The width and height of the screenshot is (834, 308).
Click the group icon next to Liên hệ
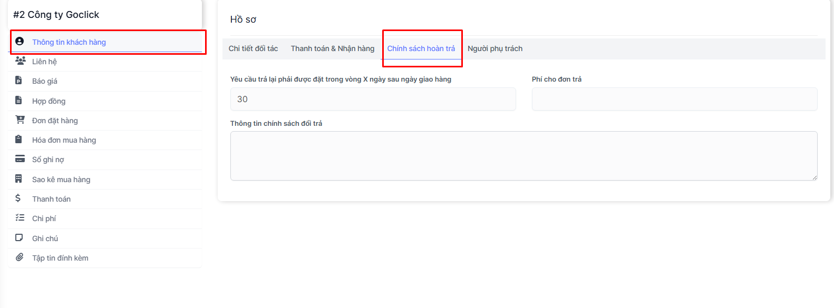click(20, 61)
